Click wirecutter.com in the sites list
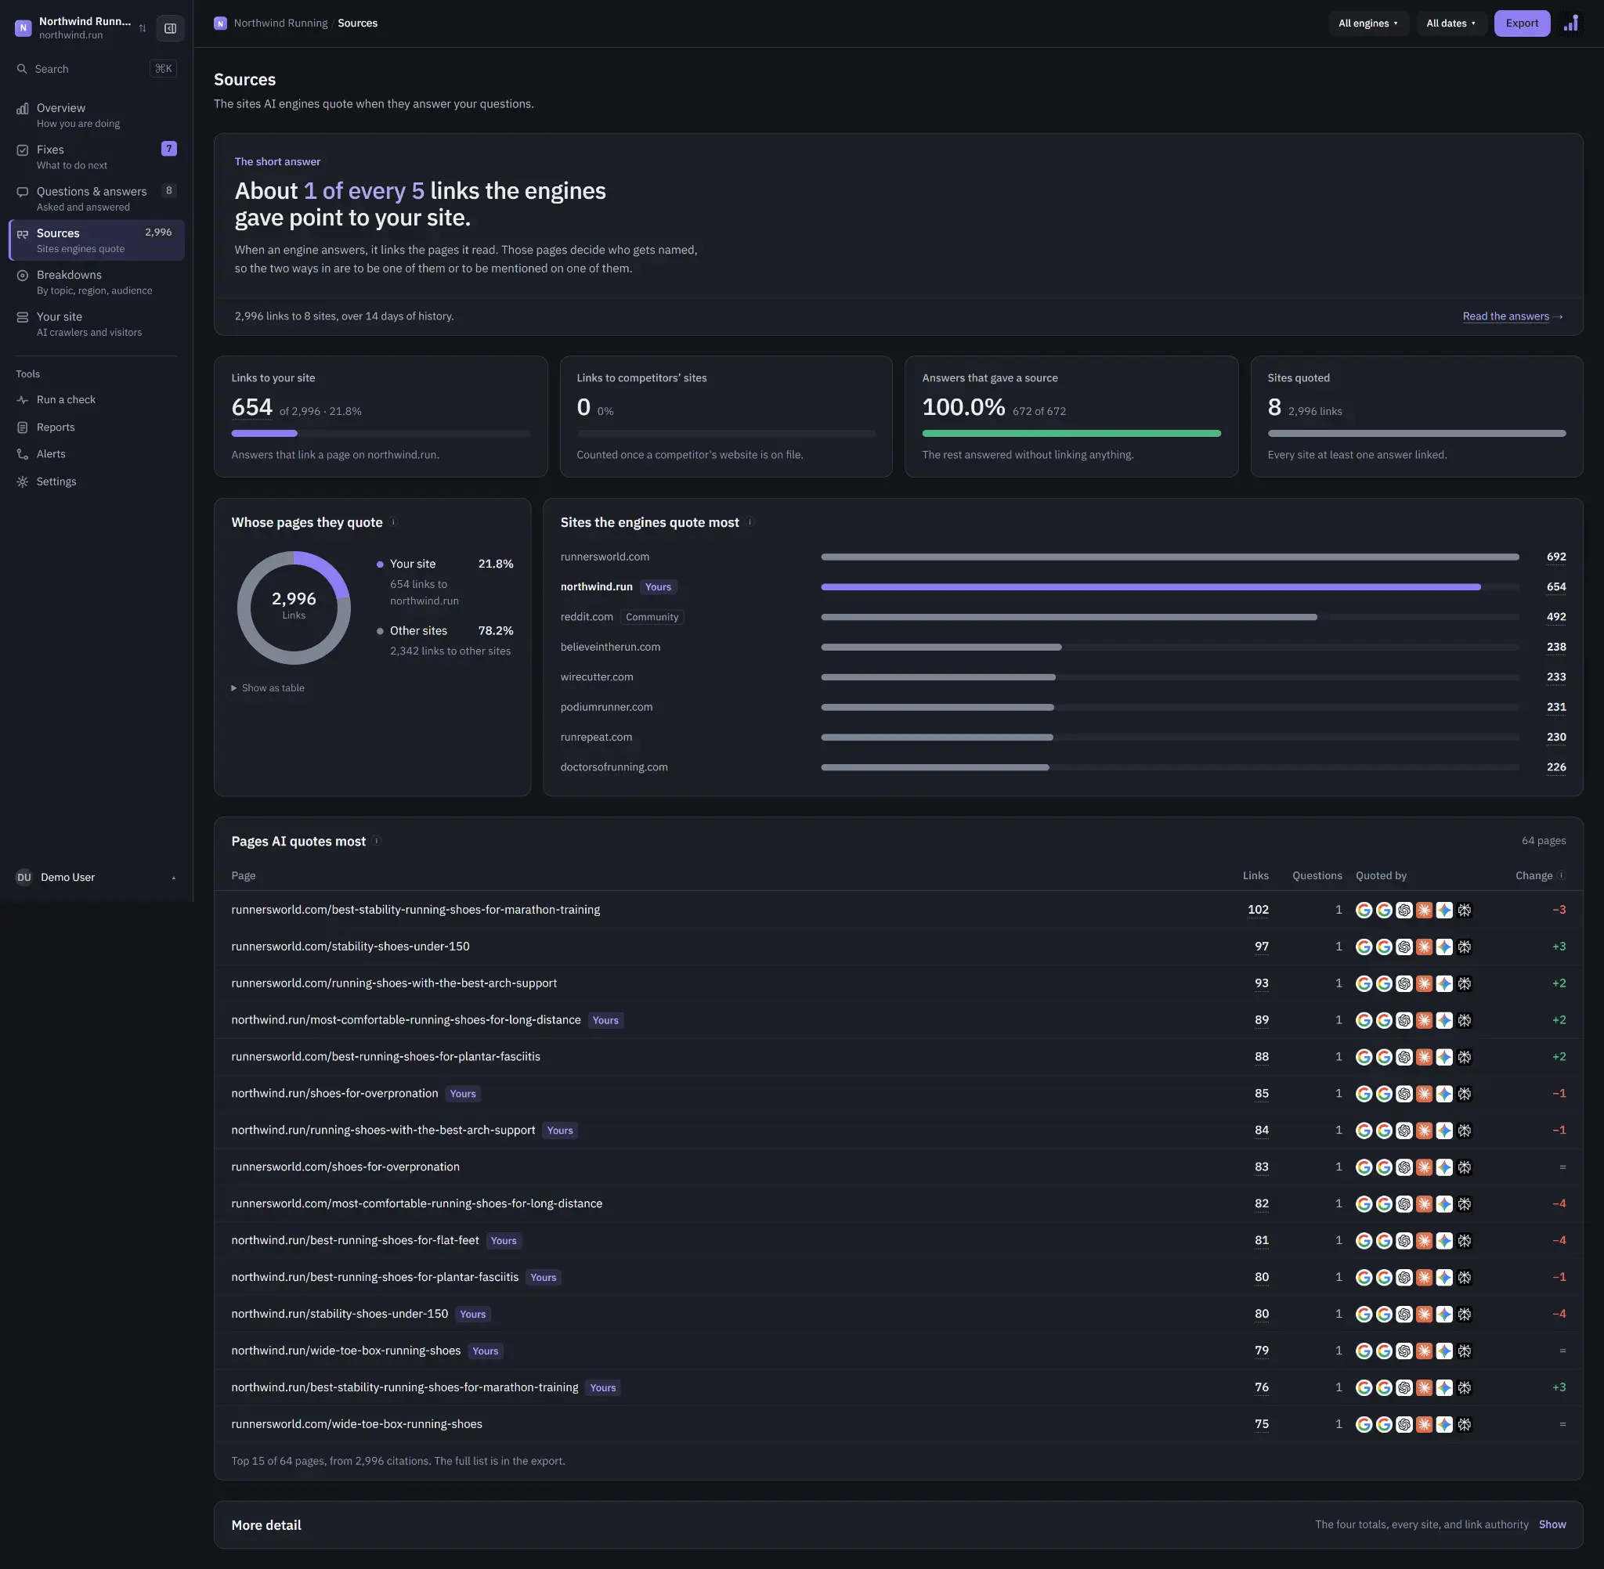The width and height of the screenshot is (1604, 1569). [x=597, y=676]
